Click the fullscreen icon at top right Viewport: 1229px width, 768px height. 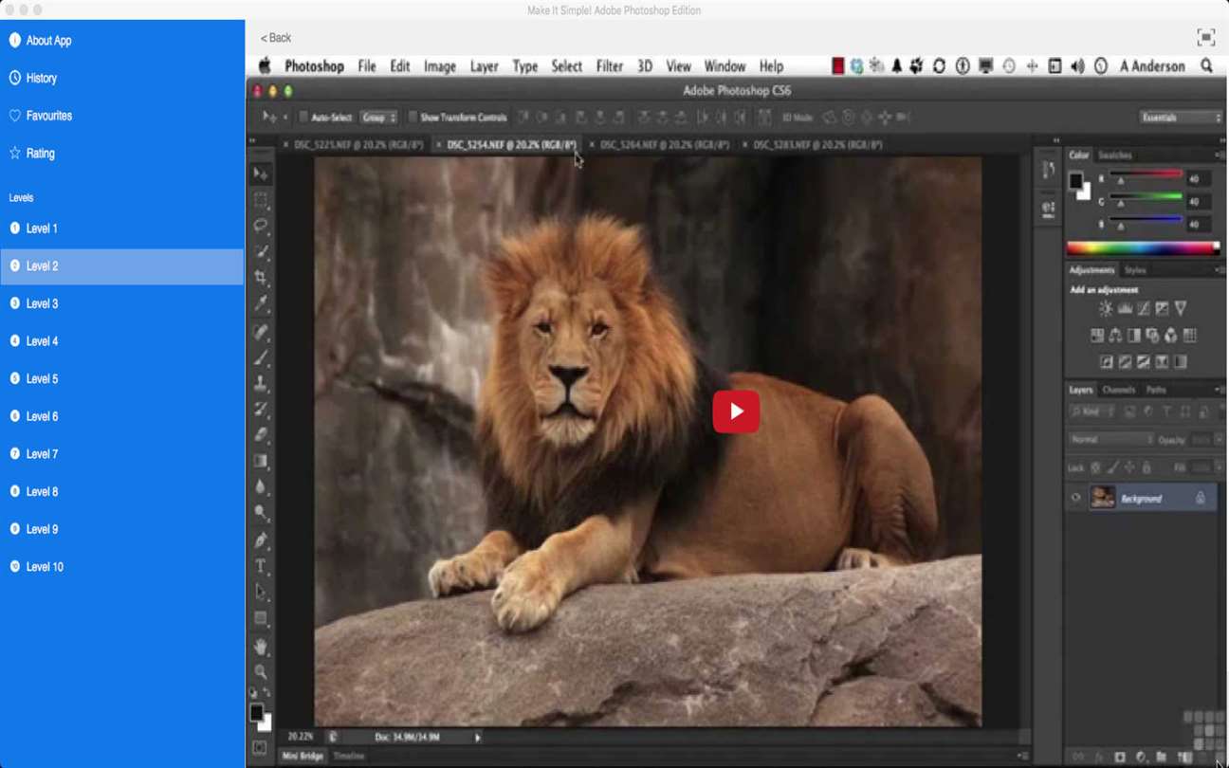[x=1205, y=38]
